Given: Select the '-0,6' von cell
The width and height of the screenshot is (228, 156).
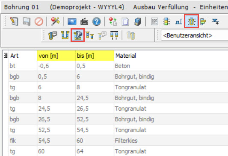Looking at the screenshot, I should click(x=56, y=66).
